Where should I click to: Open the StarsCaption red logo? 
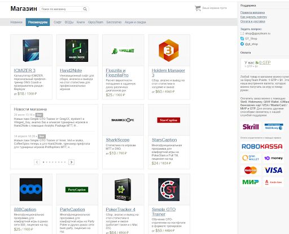pos(169,120)
